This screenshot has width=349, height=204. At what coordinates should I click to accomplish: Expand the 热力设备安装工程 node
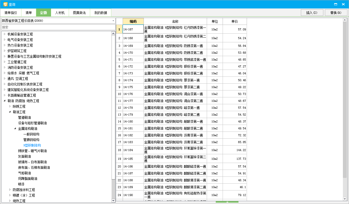[x=4, y=45]
